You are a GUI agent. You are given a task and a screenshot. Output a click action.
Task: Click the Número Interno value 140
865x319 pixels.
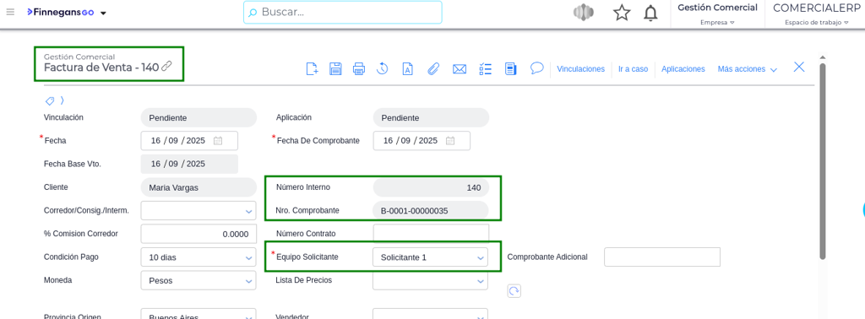431,187
